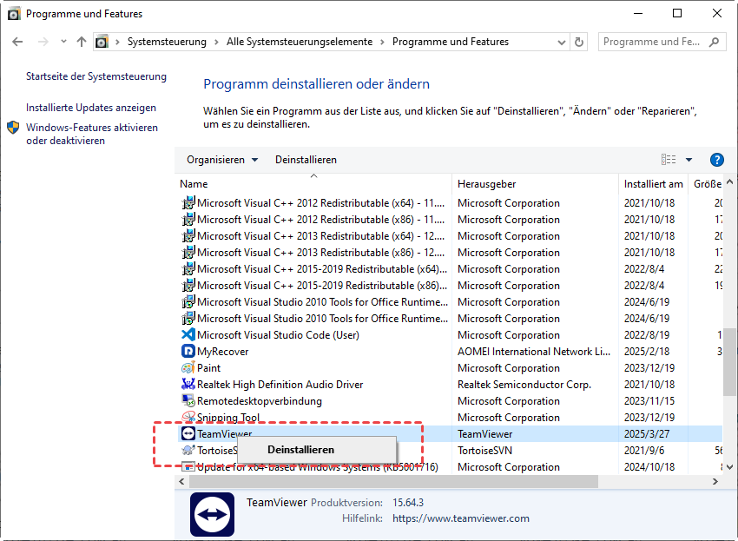Click the horizontal scrollbar thumb
The image size is (738, 541).
(393, 482)
